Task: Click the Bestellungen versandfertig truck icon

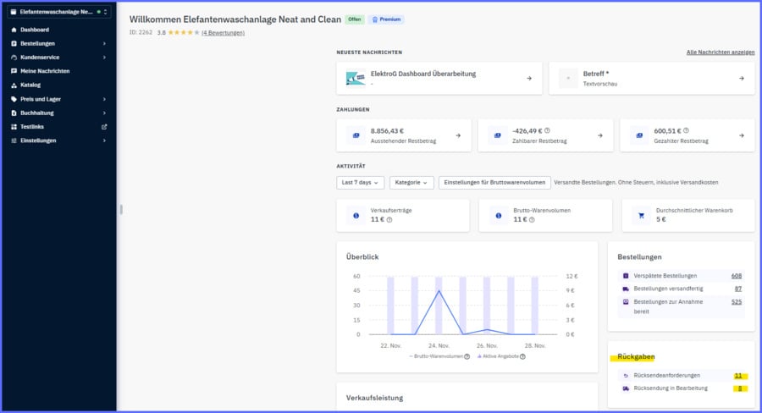Action: coord(626,289)
